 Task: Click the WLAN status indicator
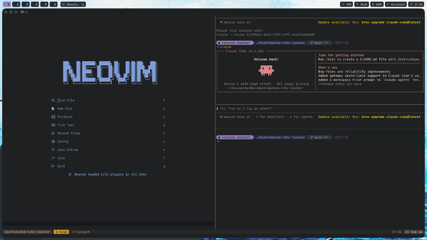coord(362,4)
